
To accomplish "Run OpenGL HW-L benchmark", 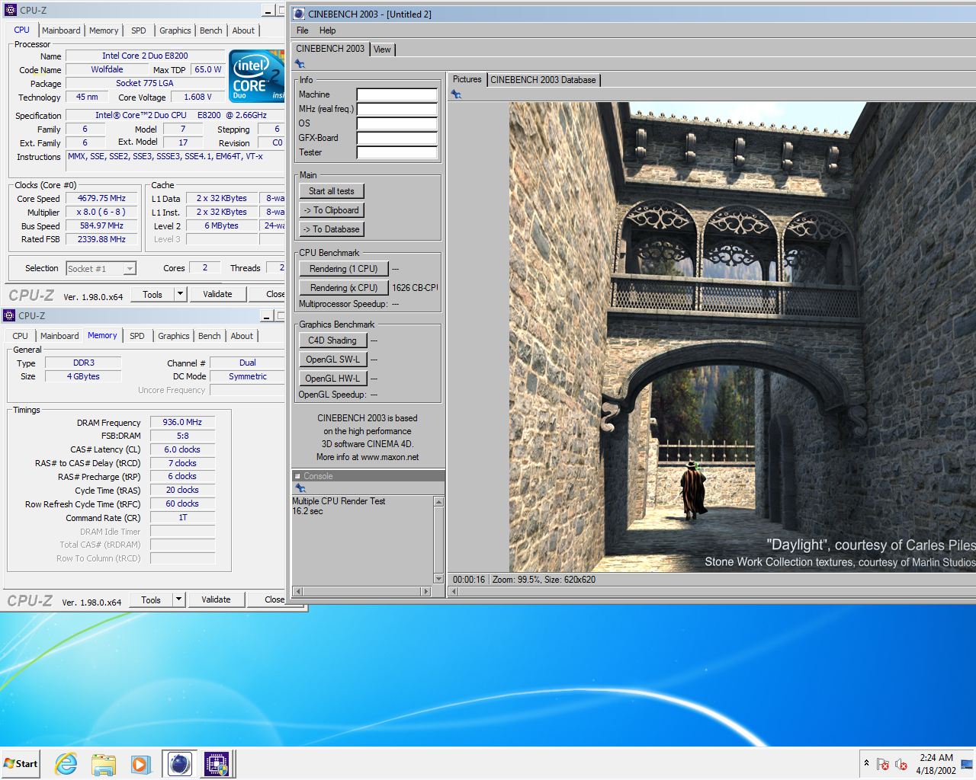I will 333,379.
